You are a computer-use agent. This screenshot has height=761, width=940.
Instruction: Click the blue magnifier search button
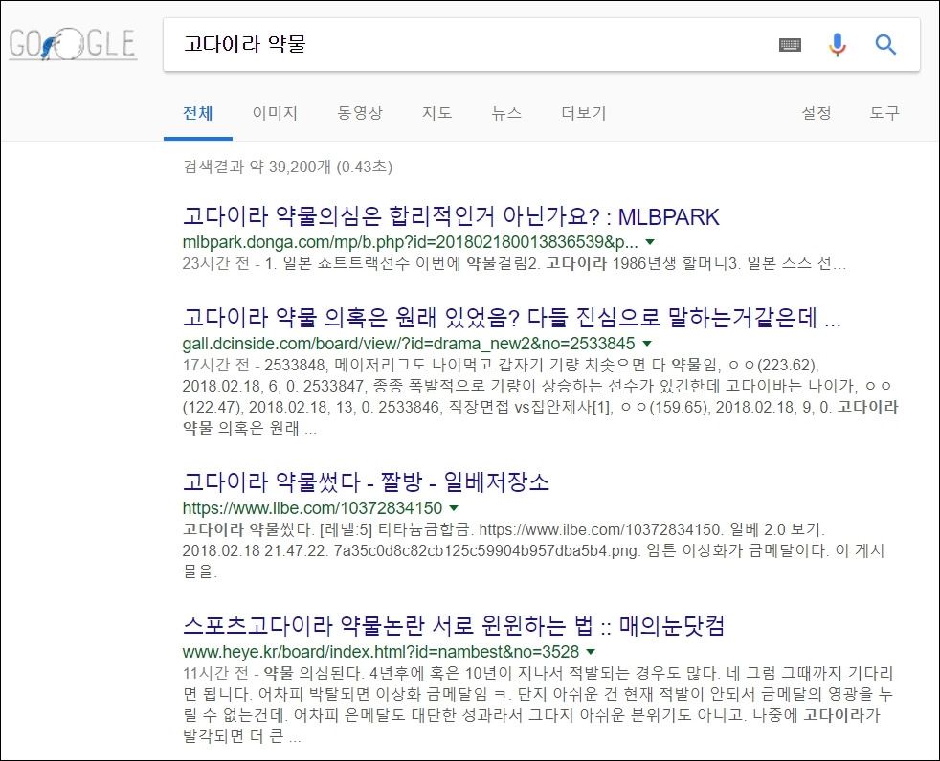coord(884,44)
